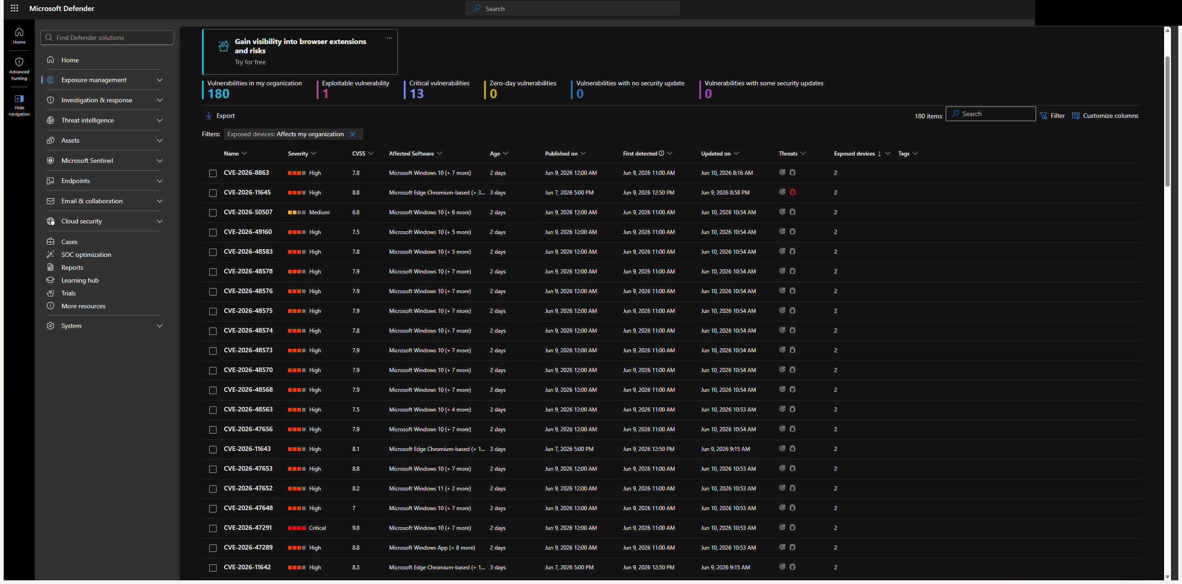Image resolution: width=1182 pixels, height=584 pixels.
Task: Click the target threat icon for CVE-2026-8863
Action: pyautogui.click(x=782, y=172)
